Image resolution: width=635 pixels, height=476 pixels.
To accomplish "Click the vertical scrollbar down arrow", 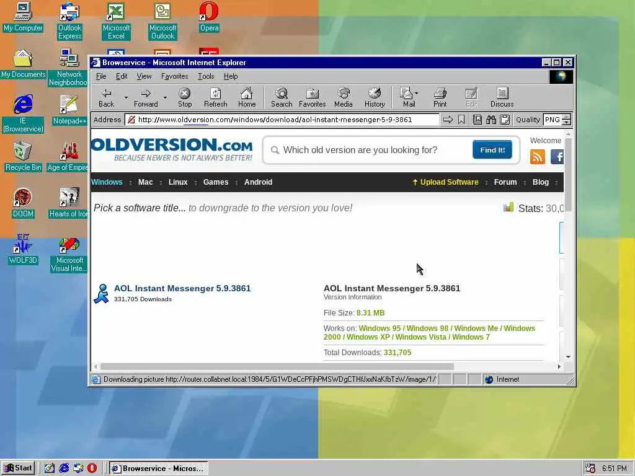I will click(568, 356).
